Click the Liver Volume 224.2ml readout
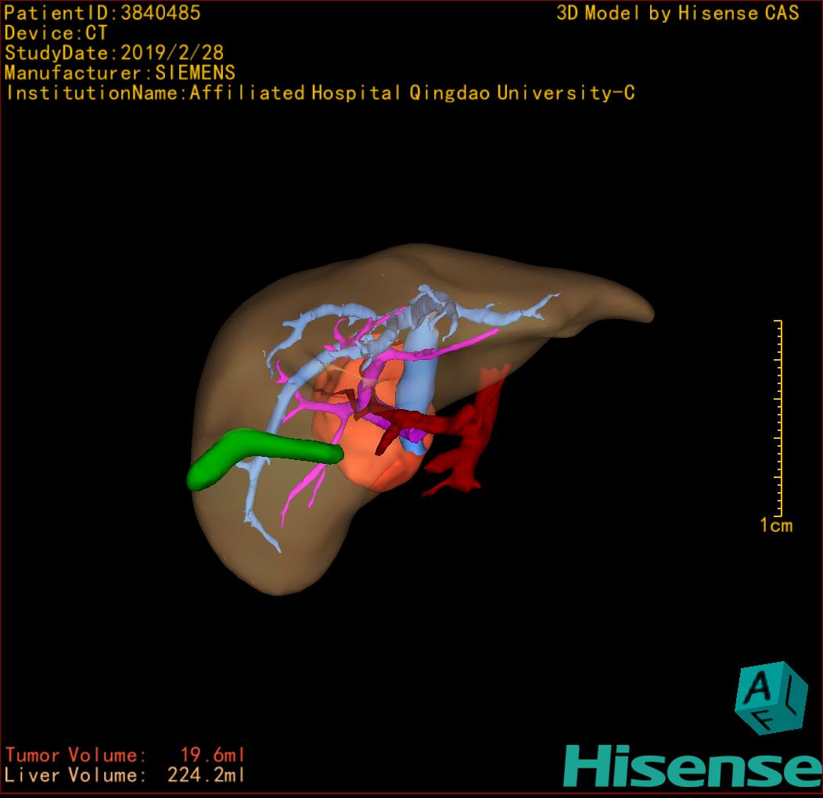The width and height of the screenshot is (823, 798). click(x=125, y=776)
